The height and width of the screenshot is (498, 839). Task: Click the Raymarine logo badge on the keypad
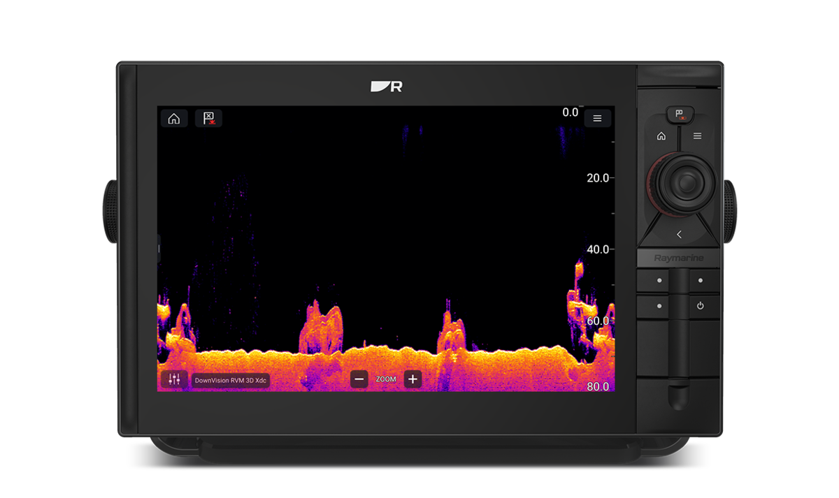(678, 258)
